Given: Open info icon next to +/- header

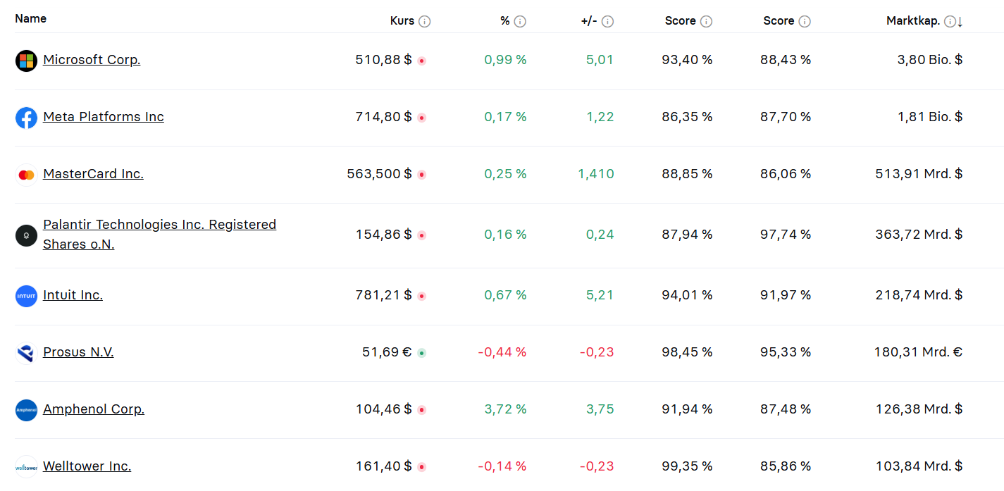Looking at the screenshot, I should [607, 22].
